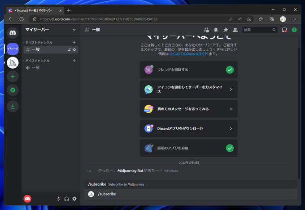
Task: Open threads icon in channel header
Action: point(206,30)
